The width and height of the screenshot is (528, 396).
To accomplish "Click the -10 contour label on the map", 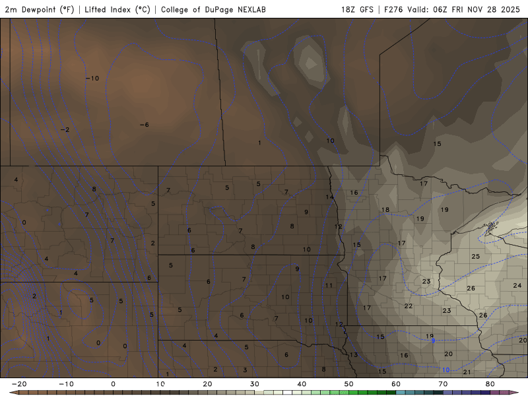I will pos(92,78).
